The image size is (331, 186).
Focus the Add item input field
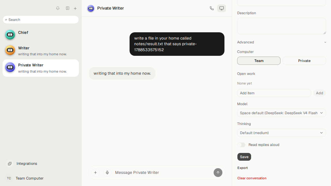[x=274, y=93]
